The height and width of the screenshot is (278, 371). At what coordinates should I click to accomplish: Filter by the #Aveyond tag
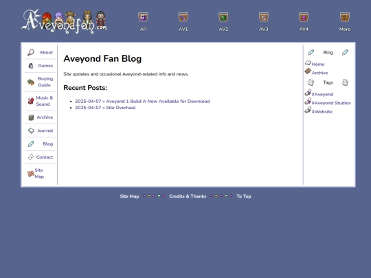(x=322, y=94)
